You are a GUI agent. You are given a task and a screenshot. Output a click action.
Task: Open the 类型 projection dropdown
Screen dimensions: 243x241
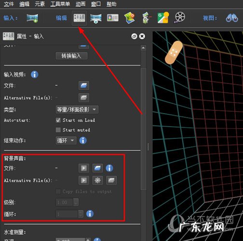(77, 109)
